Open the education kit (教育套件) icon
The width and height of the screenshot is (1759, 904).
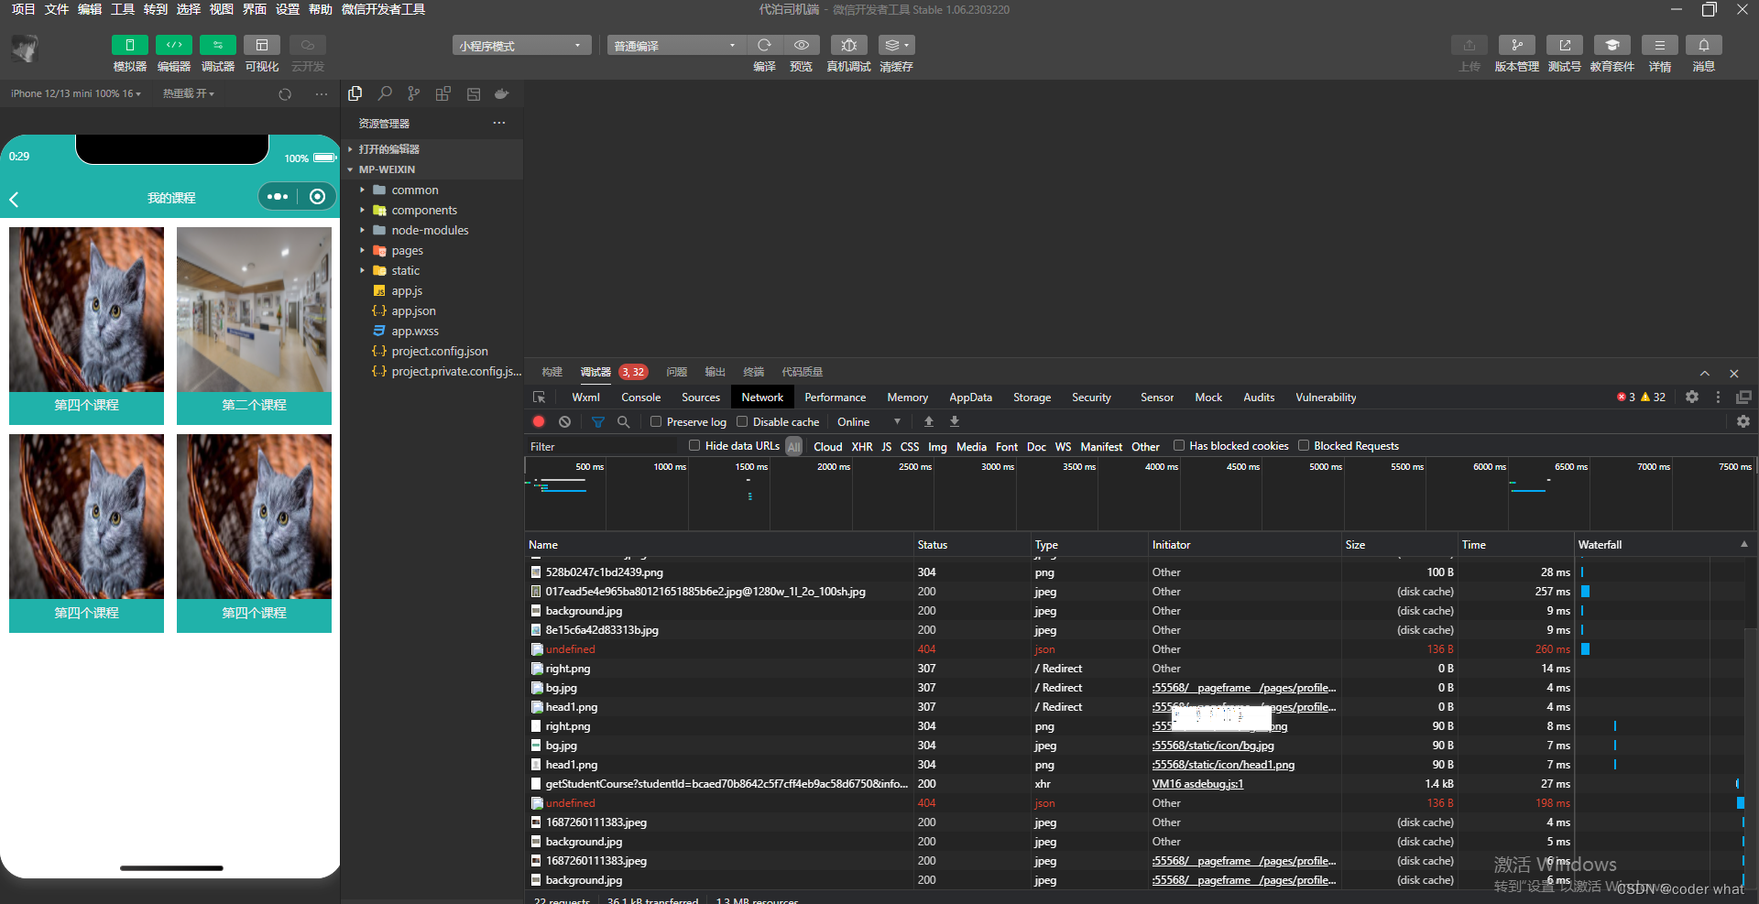1612,45
